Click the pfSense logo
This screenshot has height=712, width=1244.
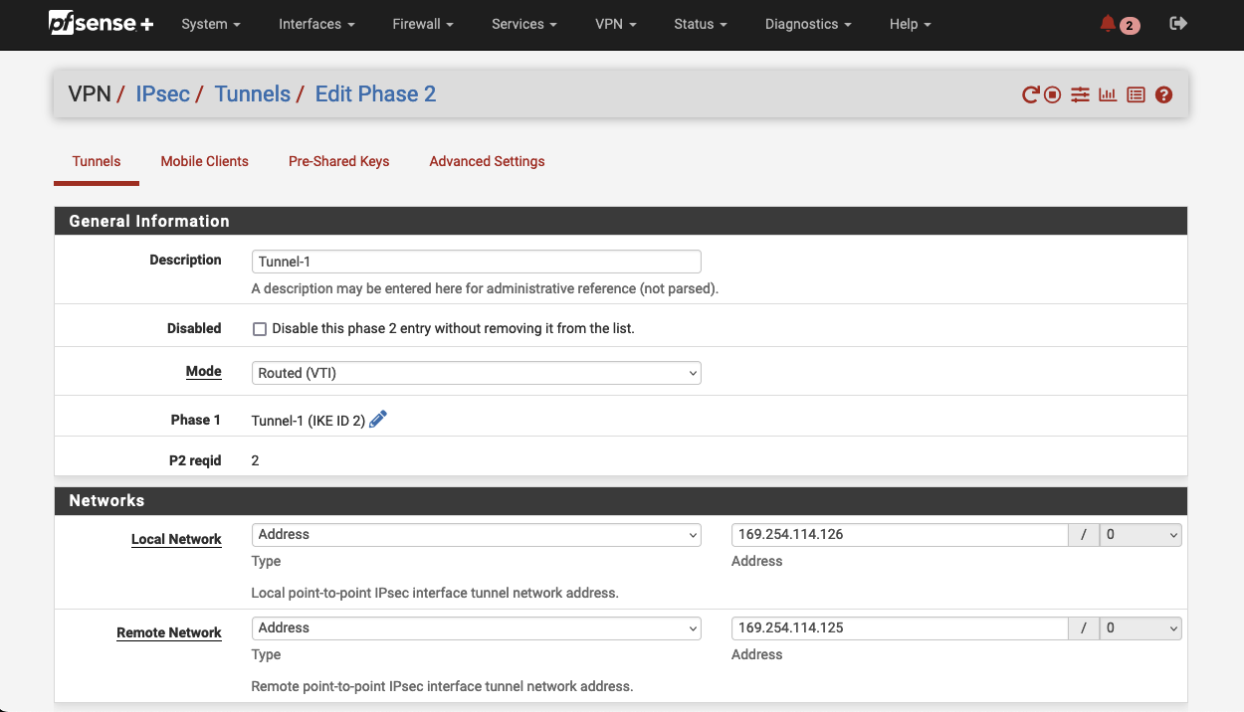coord(100,24)
